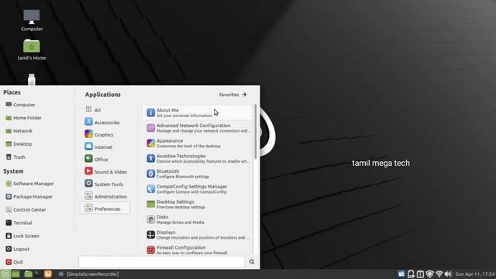Image resolution: width=496 pixels, height=279 pixels.
Task: Click Quit in System list
Action: tap(14, 262)
